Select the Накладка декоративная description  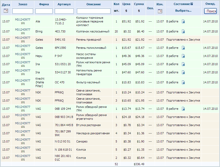coord(93,133)
